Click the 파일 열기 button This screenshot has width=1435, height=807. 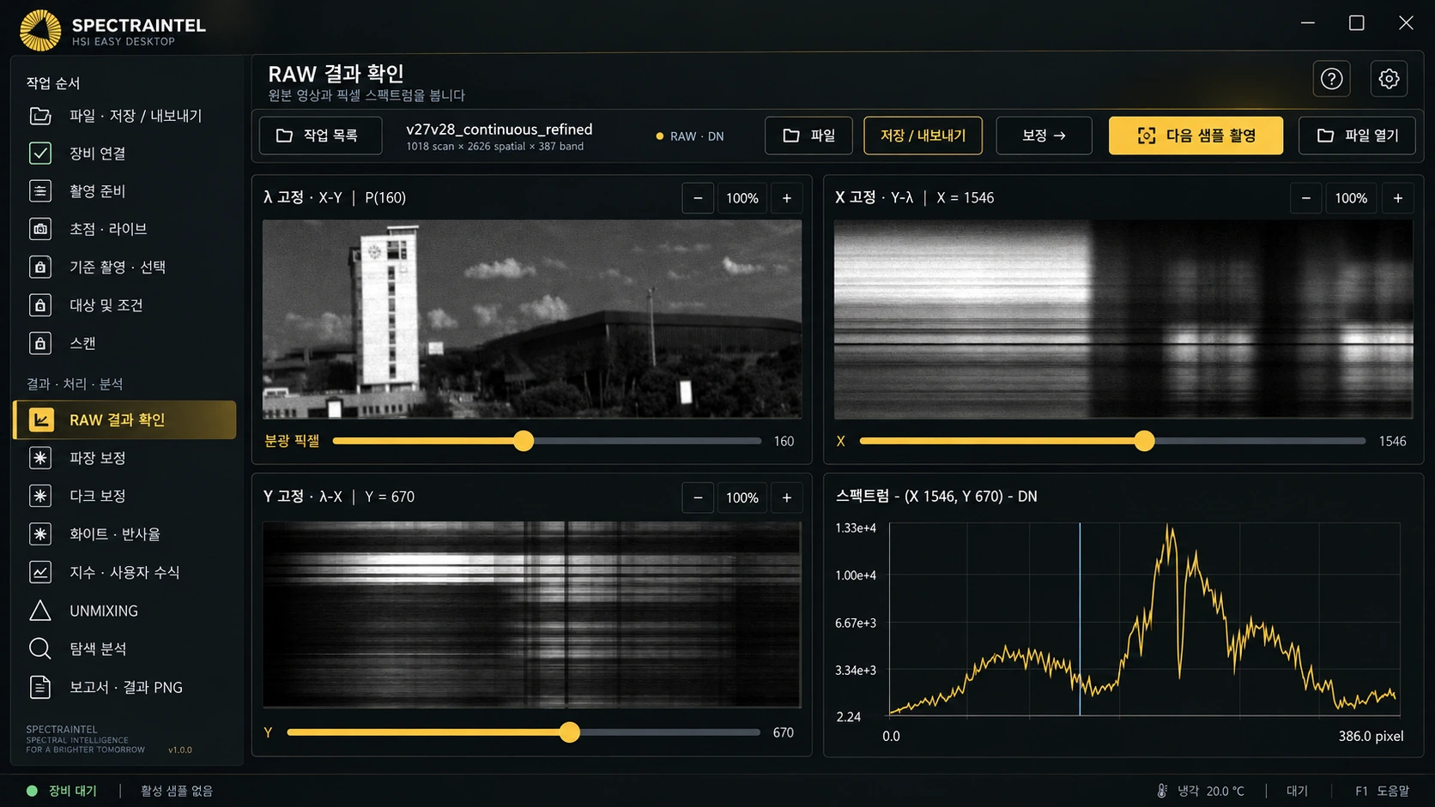coord(1357,136)
